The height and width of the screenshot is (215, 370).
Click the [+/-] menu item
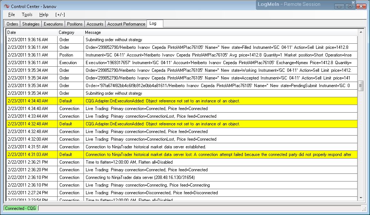(60, 15)
